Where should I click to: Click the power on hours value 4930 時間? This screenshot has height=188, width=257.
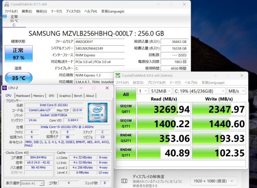tap(175, 68)
